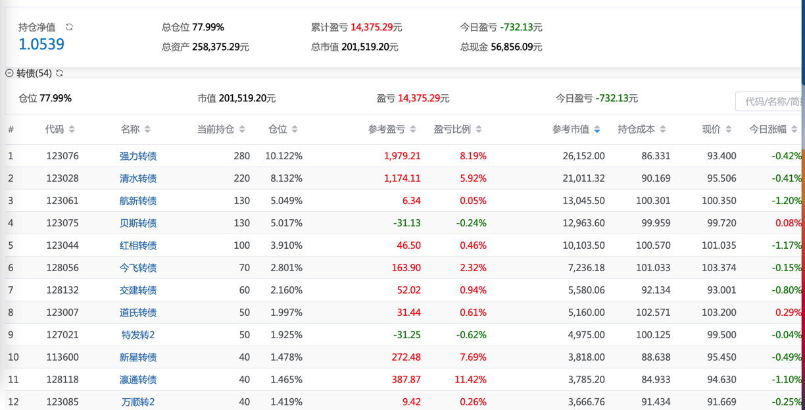The width and height of the screenshot is (805, 410).
Task: Sort table by 名称 column
Action: coord(147,130)
